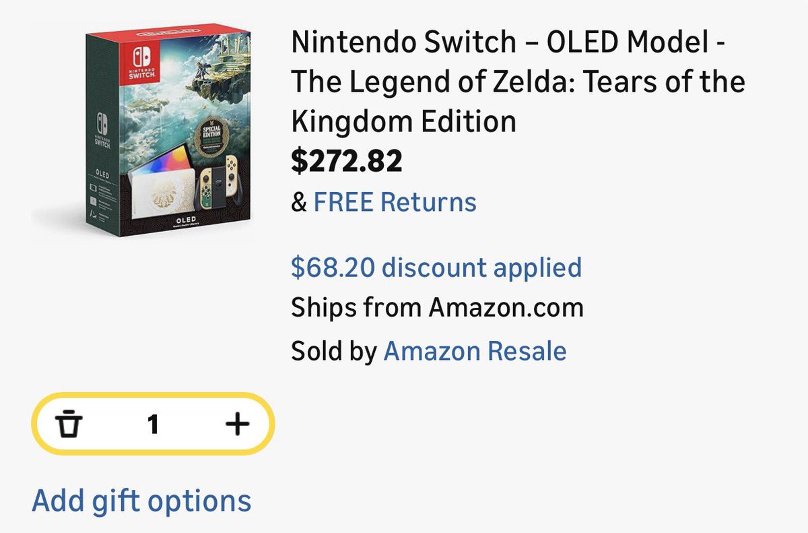This screenshot has height=533, width=808.
Task: Click the $272.82 price
Action: 347,161
